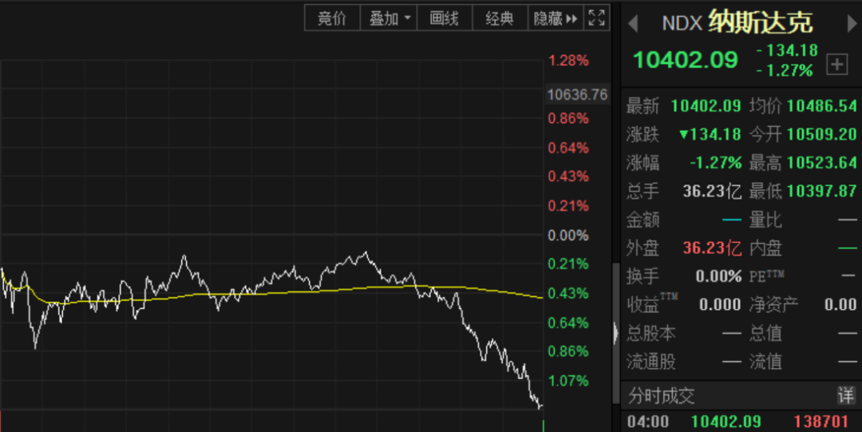Image resolution: width=862 pixels, height=432 pixels.
Task: Click the 最高 value 10523.64
Action: pyautogui.click(x=822, y=163)
